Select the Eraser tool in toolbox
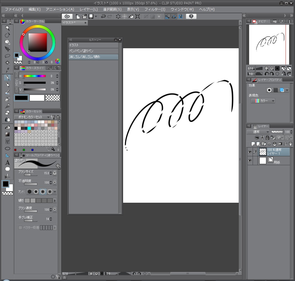Image resolution: width=295 pixels, height=281 pixels. point(8,112)
